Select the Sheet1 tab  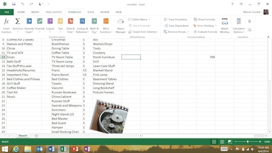[x=23, y=136]
